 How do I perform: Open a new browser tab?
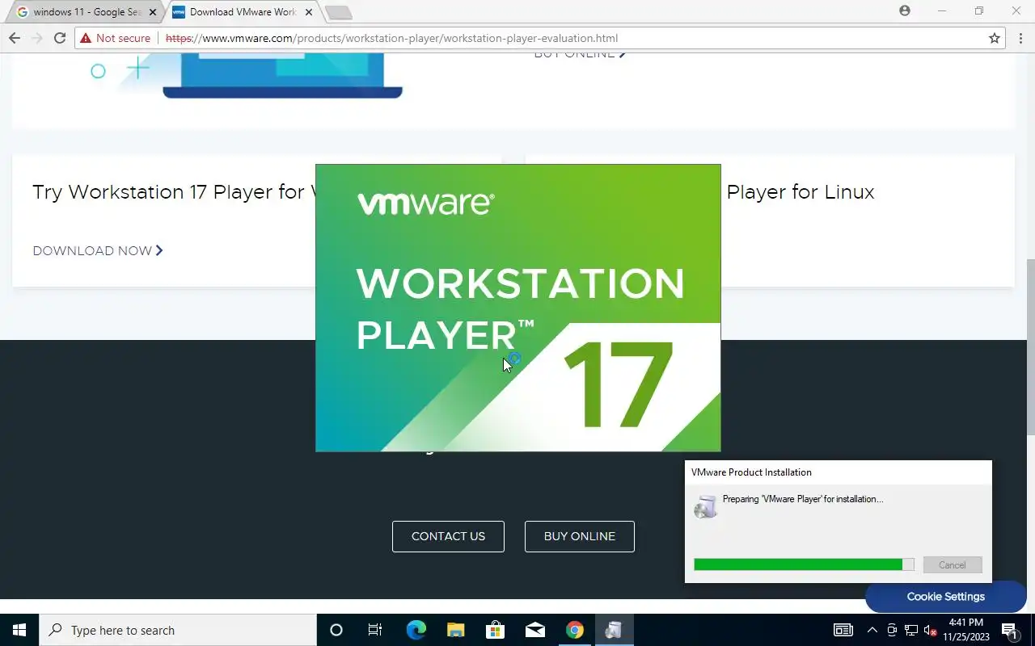pyautogui.click(x=338, y=12)
